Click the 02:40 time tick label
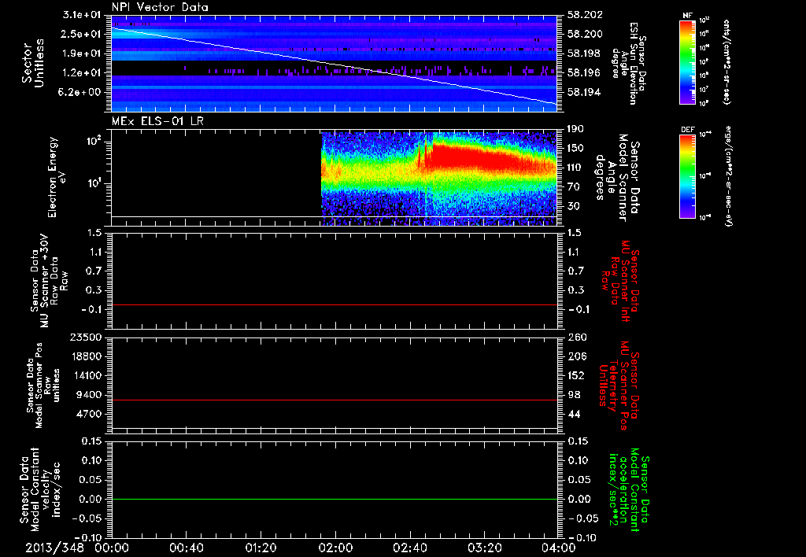Viewport: 806px width, 557px height. click(409, 548)
